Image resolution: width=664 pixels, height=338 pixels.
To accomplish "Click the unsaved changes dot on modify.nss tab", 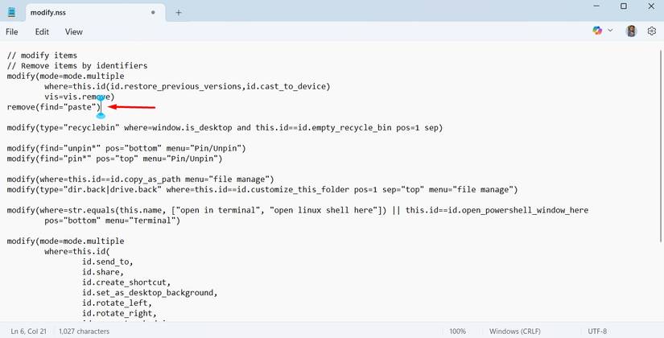I will (x=153, y=13).
